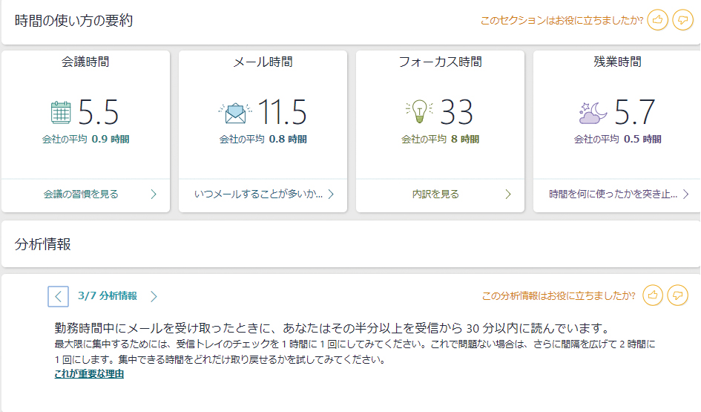Go to the previous insight with left arrow
Image resolution: width=701 pixels, height=412 pixels.
58,296
